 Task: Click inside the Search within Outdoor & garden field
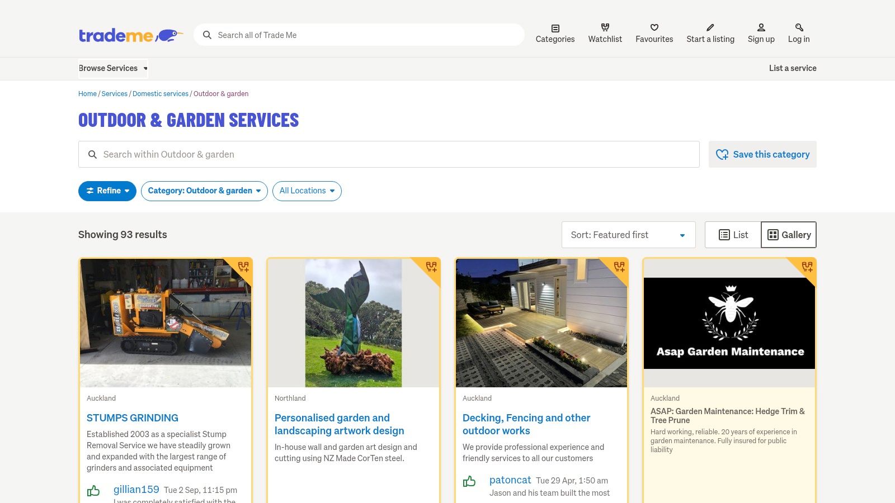point(388,154)
